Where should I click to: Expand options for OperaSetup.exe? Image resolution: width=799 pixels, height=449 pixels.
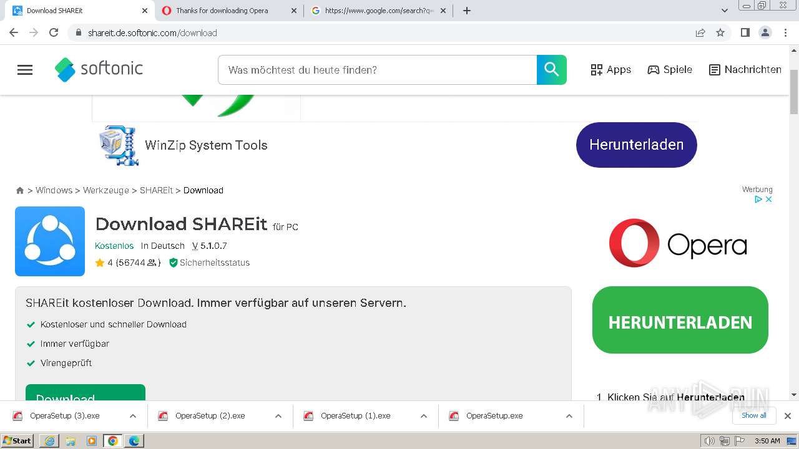[x=569, y=416]
